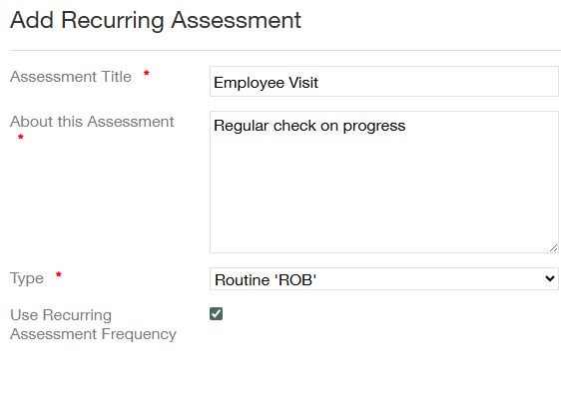Toggle checkbox via "Use Recurring Assessment Frequency" label
The image size is (561, 408).
click(93, 324)
